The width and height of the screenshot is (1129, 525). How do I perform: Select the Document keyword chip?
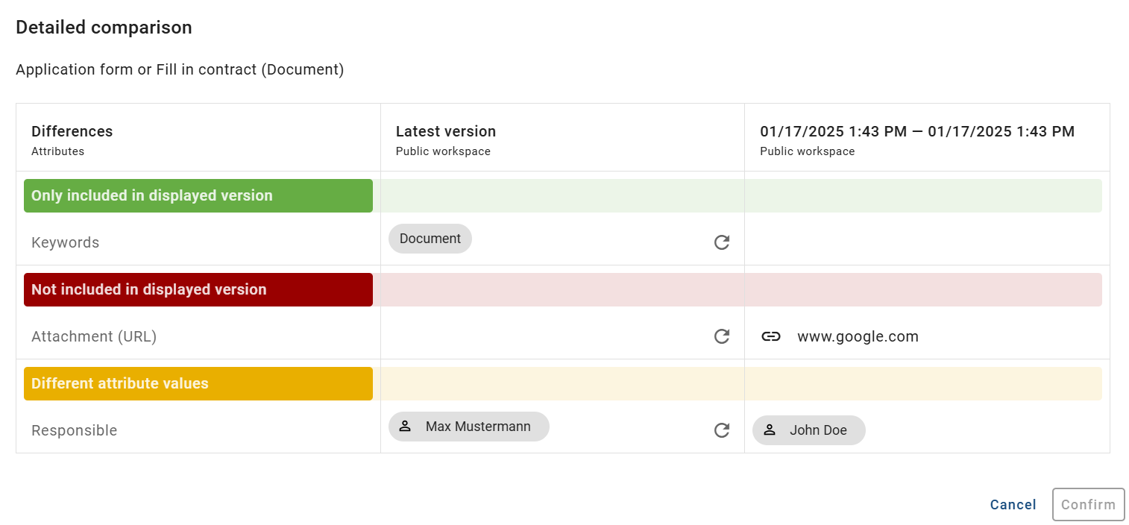(430, 238)
